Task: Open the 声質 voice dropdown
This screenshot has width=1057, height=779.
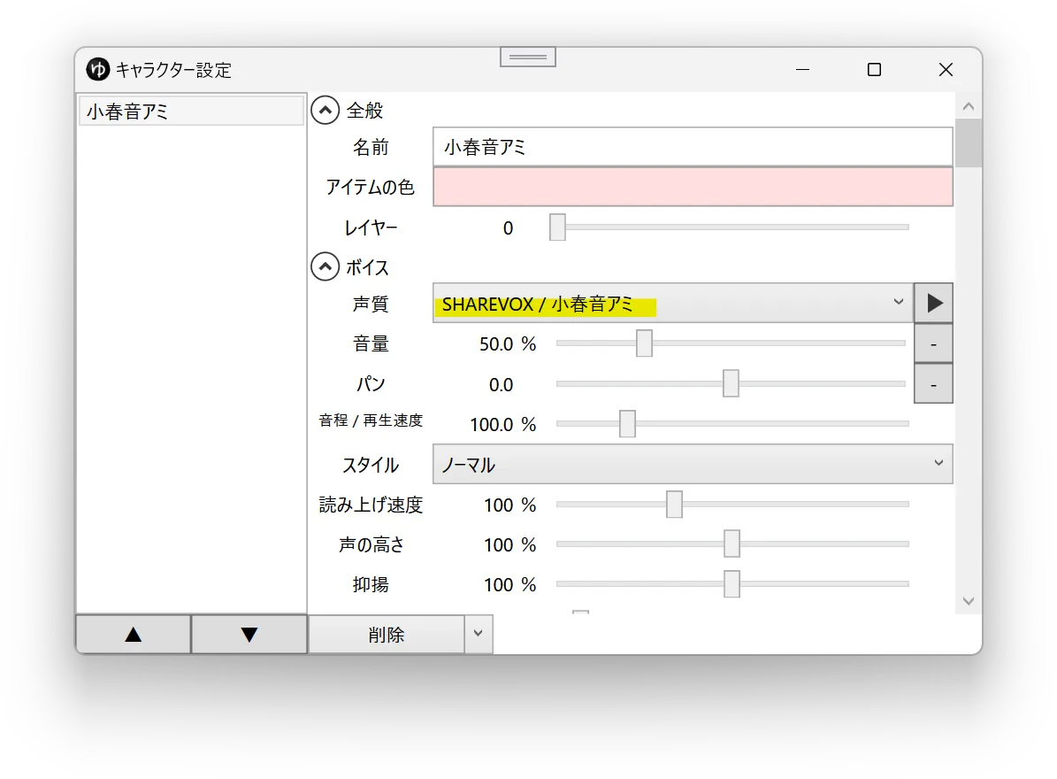Action: [x=673, y=303]
